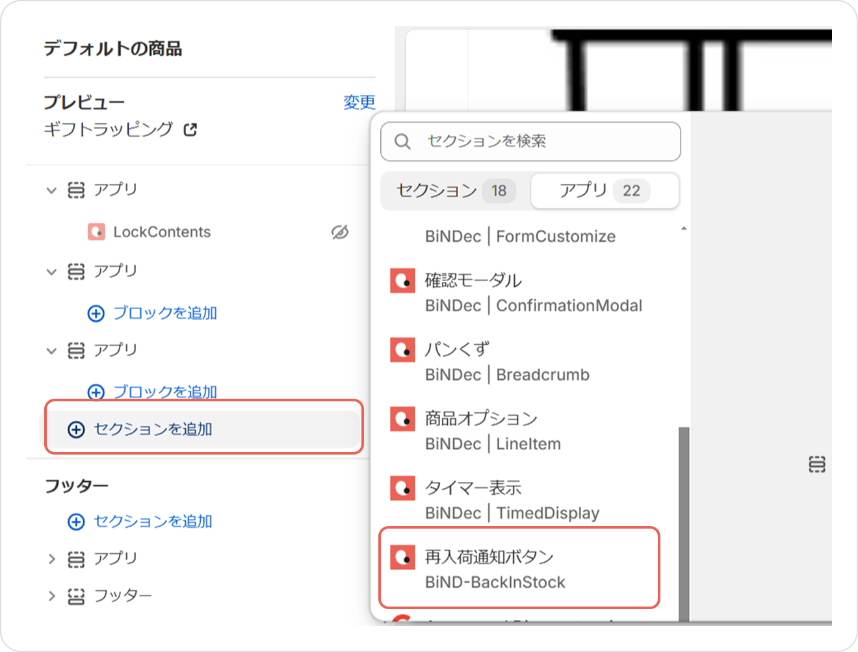Viewport: 858px width, 652px height.
Task: Click セクションを追加 under フッター heading
Action: (x=153, y=521)
